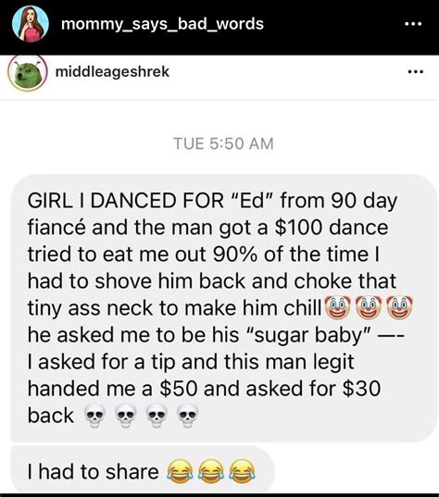This screenshot has height=497, width=439.
Task: Click the middle crying-laughing emoji
Action: coord(211,472)
